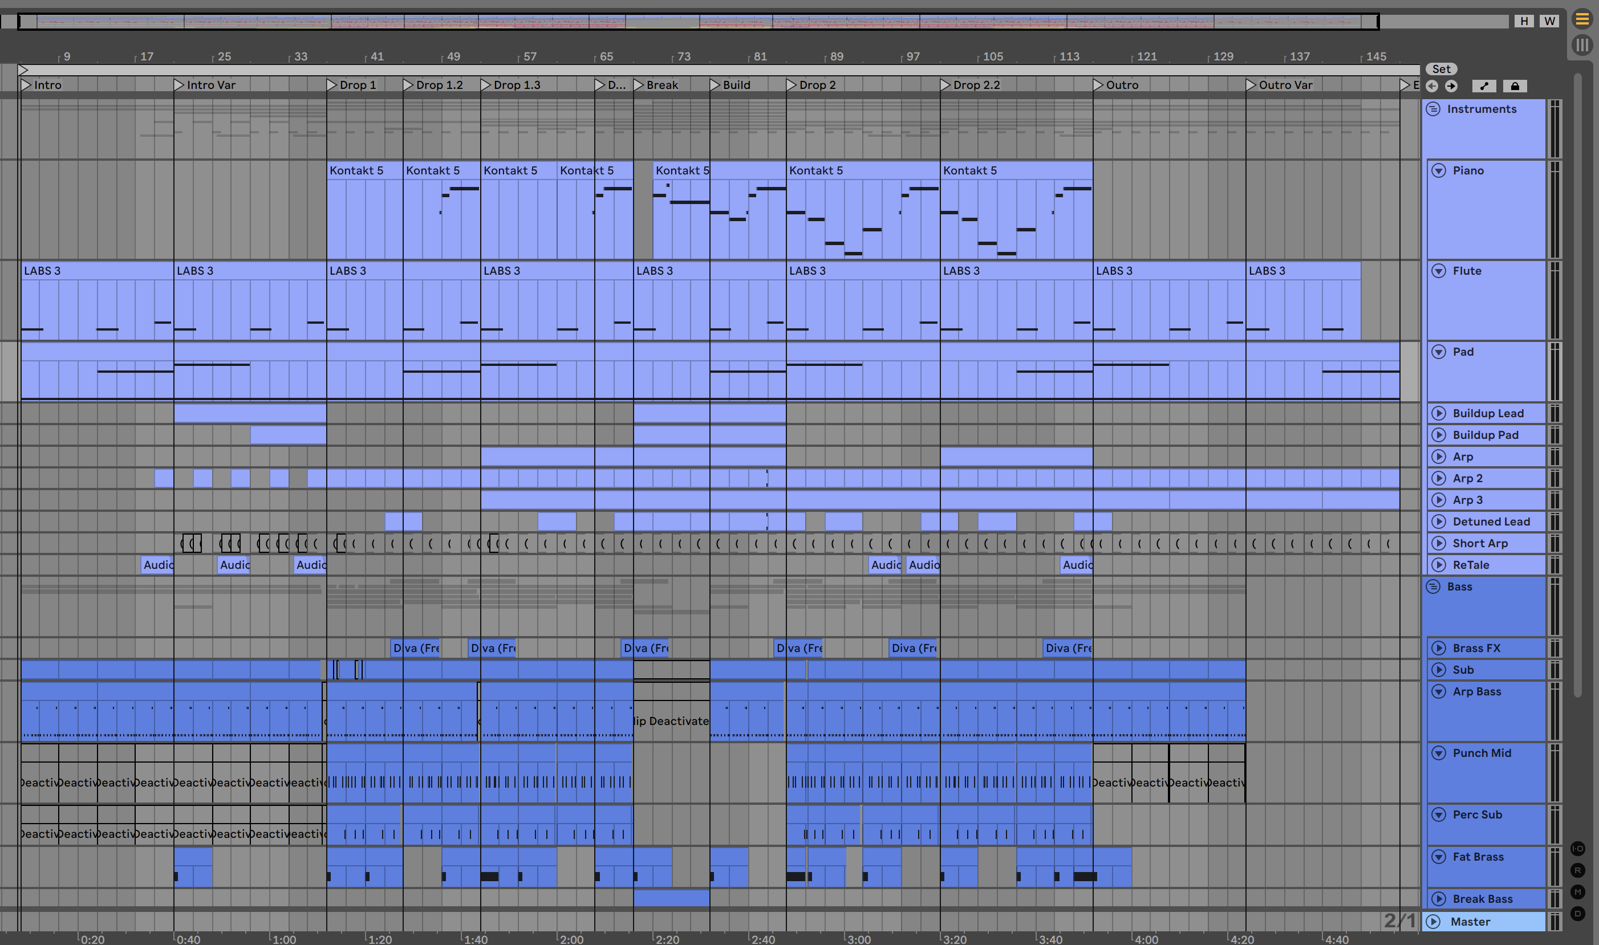The image size is (1599, 945).
Task: Toggle the Mixer section with the M button
Action: click(1577, 891)
